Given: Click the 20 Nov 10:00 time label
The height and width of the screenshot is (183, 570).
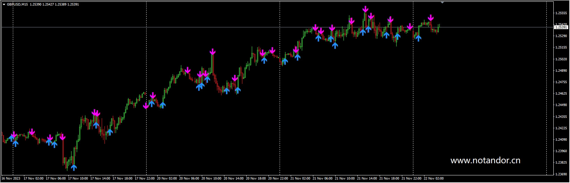Looking at the screenshot, I should (212, 178).
